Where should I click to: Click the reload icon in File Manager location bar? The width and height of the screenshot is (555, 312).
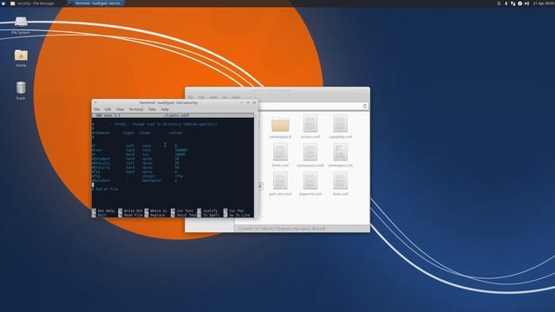tap(365, 106)
